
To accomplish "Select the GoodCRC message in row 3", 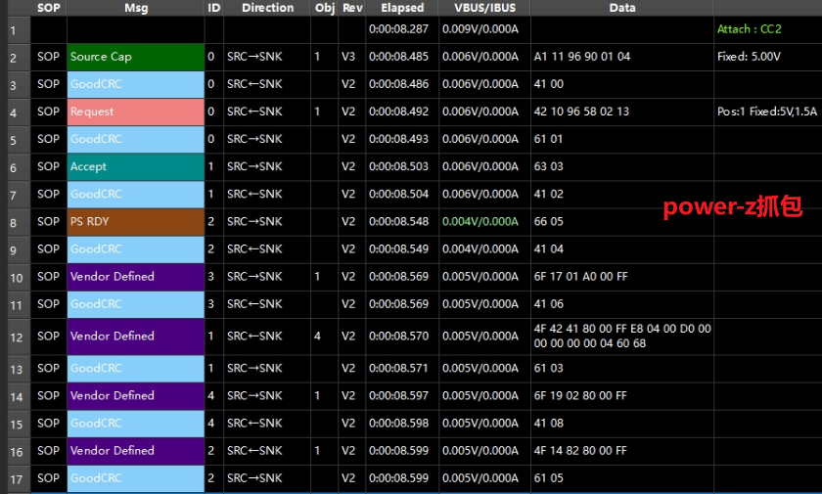I will 135,84.
